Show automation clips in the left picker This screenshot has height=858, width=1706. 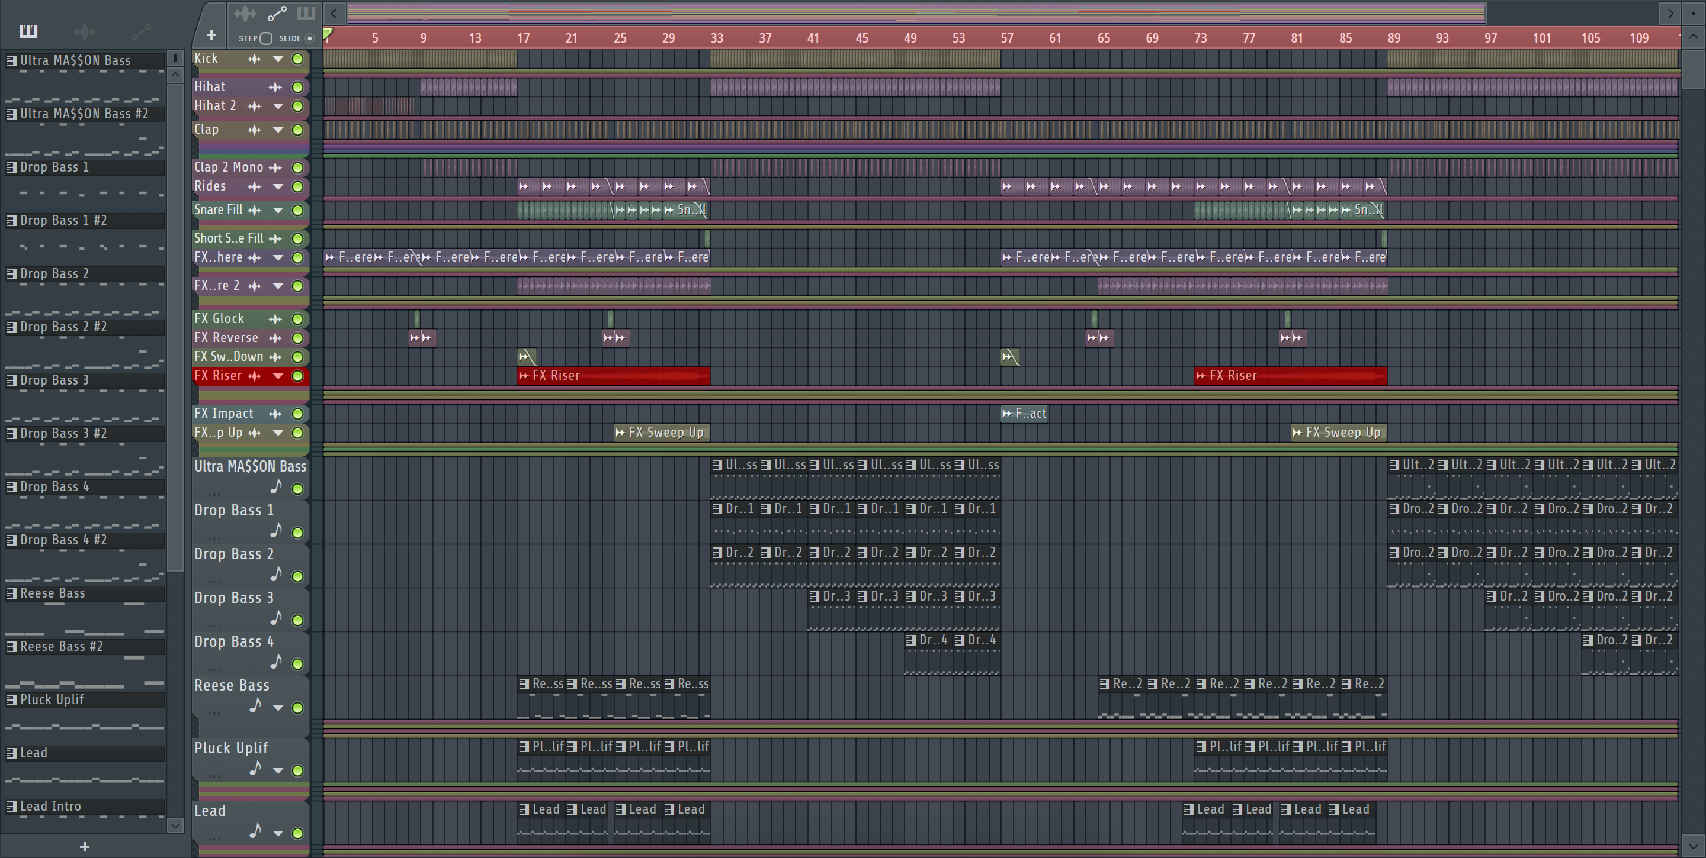pos(141,31)
